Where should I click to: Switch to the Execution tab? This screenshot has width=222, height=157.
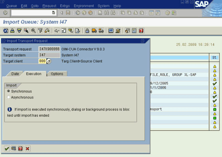[x=34, y=74]
